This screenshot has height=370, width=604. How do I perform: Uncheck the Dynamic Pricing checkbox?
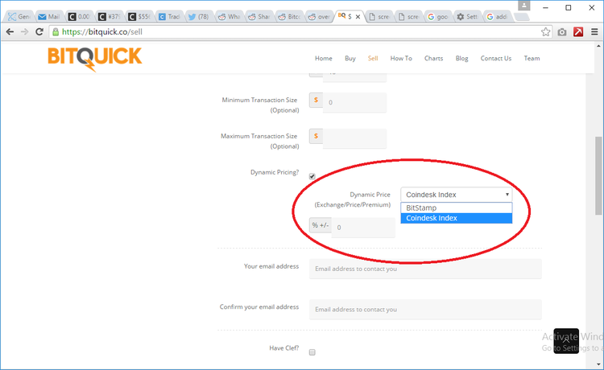coord(312,176)
